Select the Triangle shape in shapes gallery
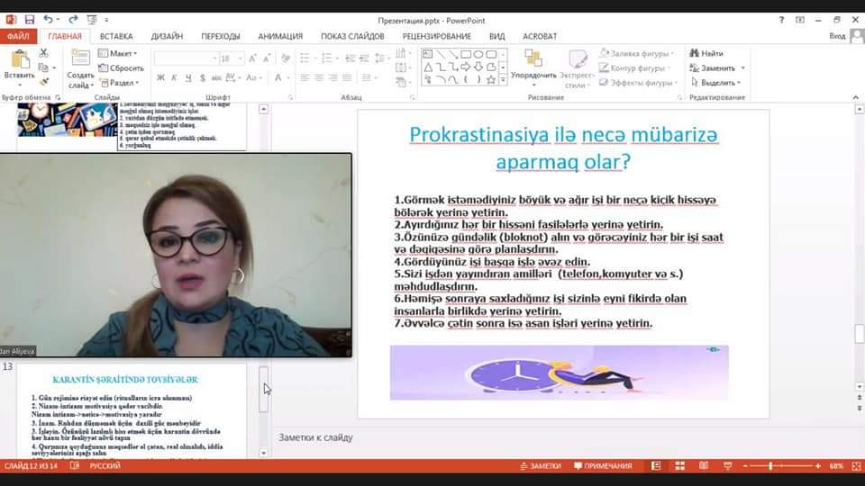Image resolution: width=865 pixels, height=486 pixels. [428, 67]
